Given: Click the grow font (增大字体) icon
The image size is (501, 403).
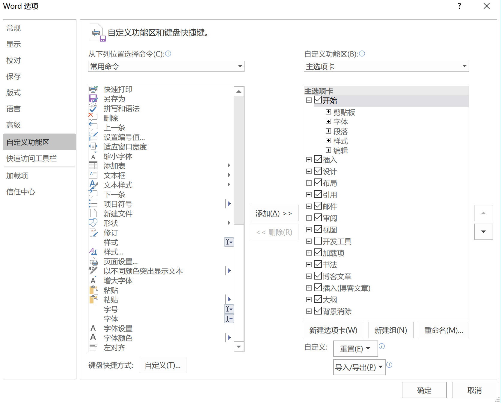Looking at the screenshot, I should 93,280.
